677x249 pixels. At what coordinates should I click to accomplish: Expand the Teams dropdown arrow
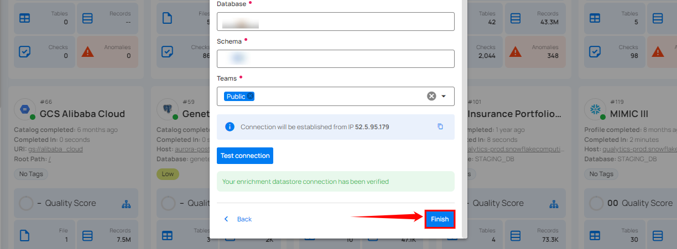tap(444, 96)
